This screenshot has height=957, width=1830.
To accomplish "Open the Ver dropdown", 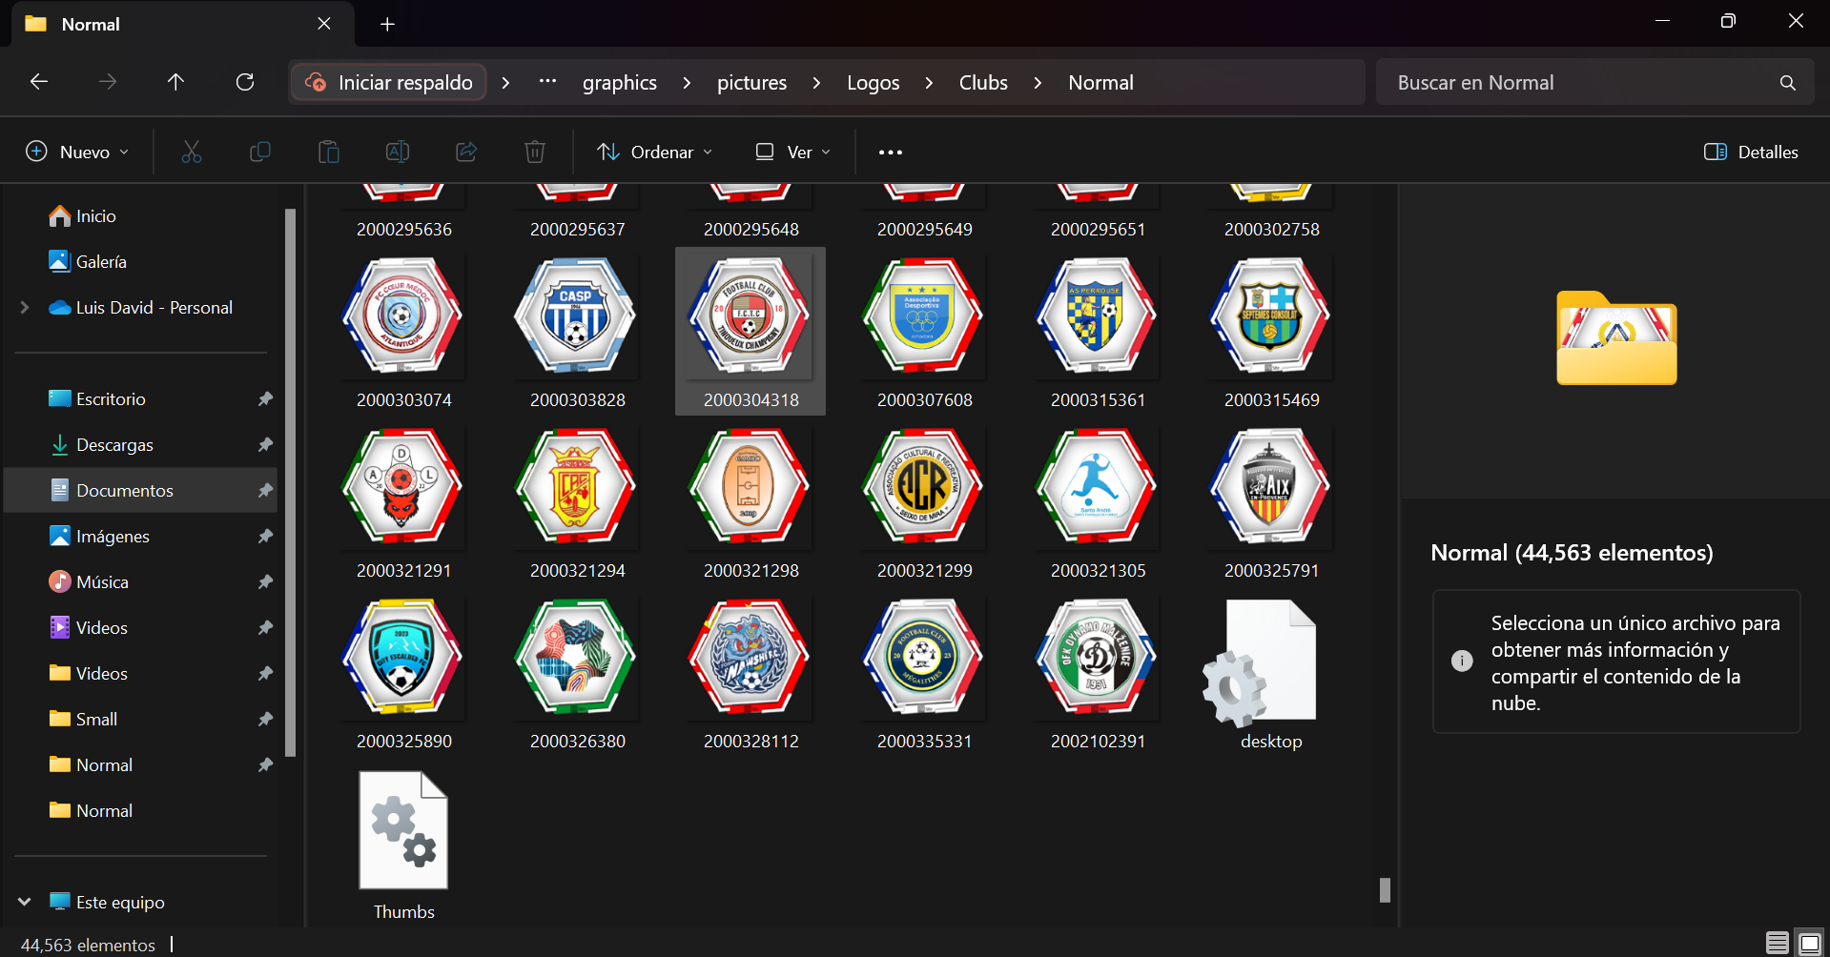I will (x=792, y=152).
